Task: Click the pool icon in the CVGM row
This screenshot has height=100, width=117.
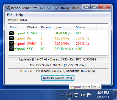Action: (x=12, y=43)
